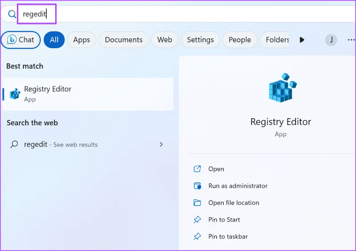
Task: Choose Pin to taskbar
Action: [x=228, y=236]
